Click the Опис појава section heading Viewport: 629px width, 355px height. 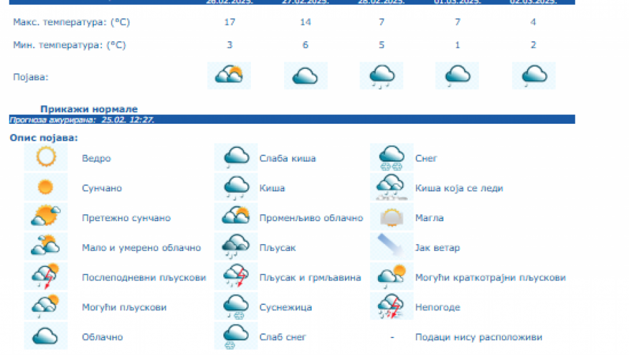44,138
